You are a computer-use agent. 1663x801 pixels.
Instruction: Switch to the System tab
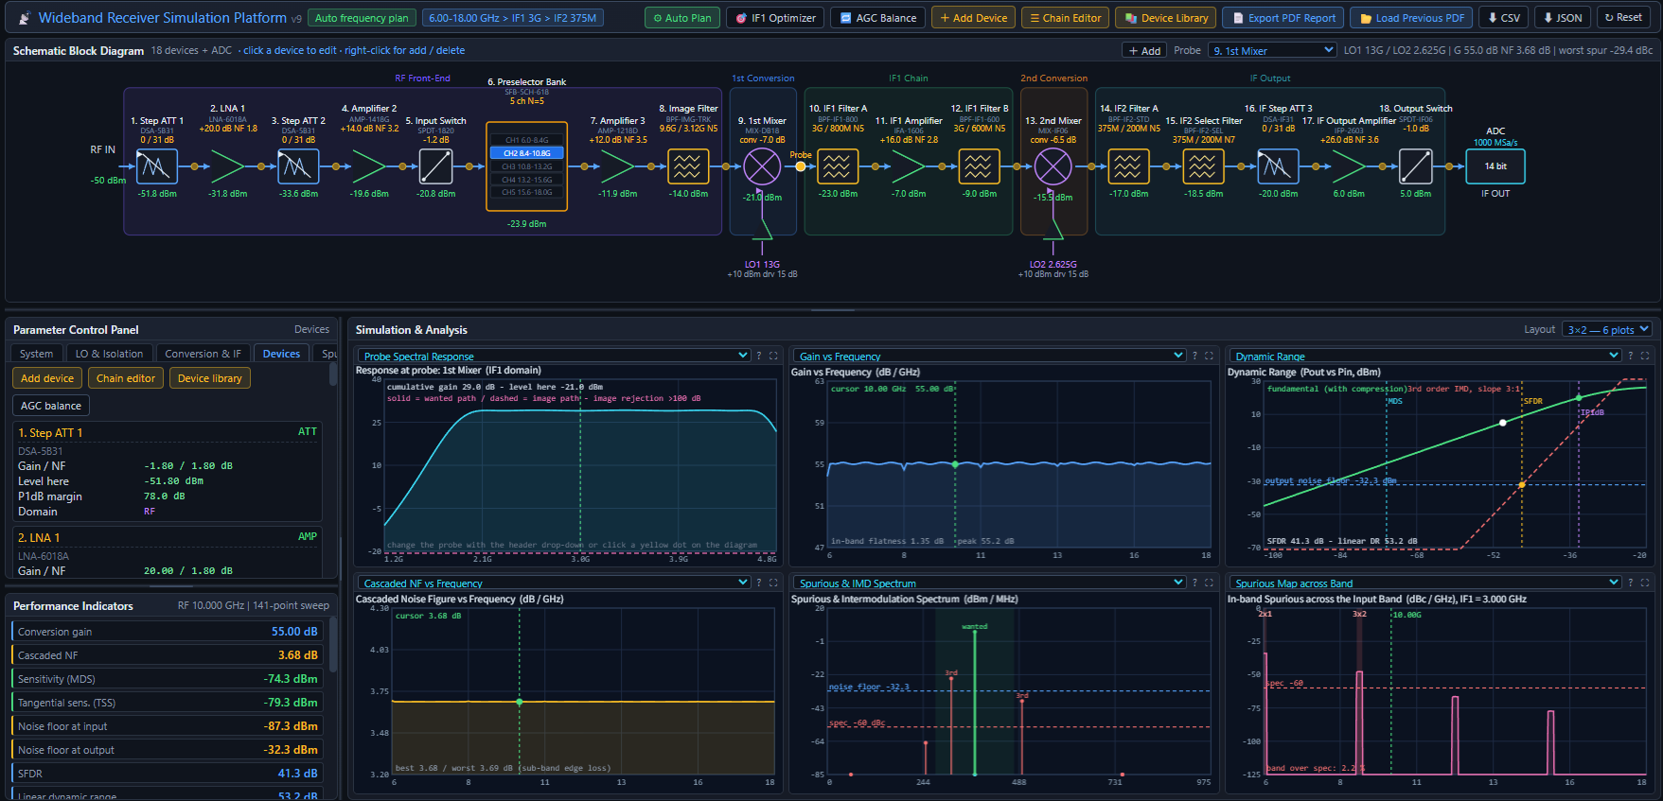click(x=36, y=354)
